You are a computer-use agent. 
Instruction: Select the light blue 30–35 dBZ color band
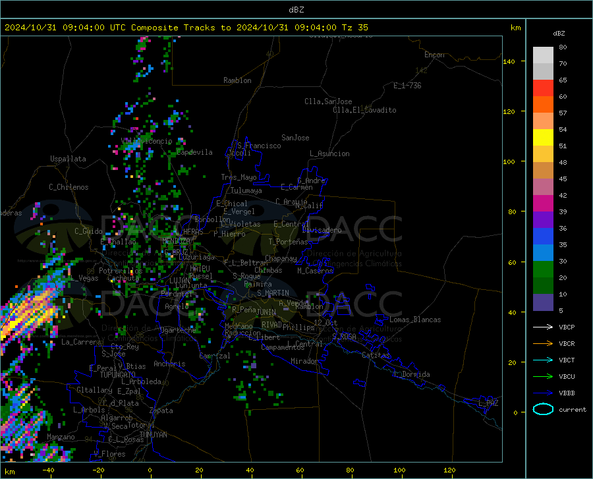(543, 253)
